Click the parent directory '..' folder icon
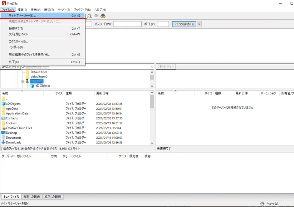Screen dimensions: 294x207 pos(3,99)
